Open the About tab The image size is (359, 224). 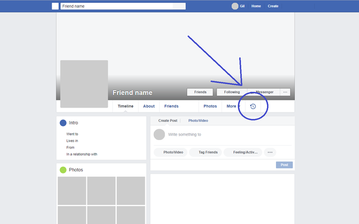click(149, 106)
